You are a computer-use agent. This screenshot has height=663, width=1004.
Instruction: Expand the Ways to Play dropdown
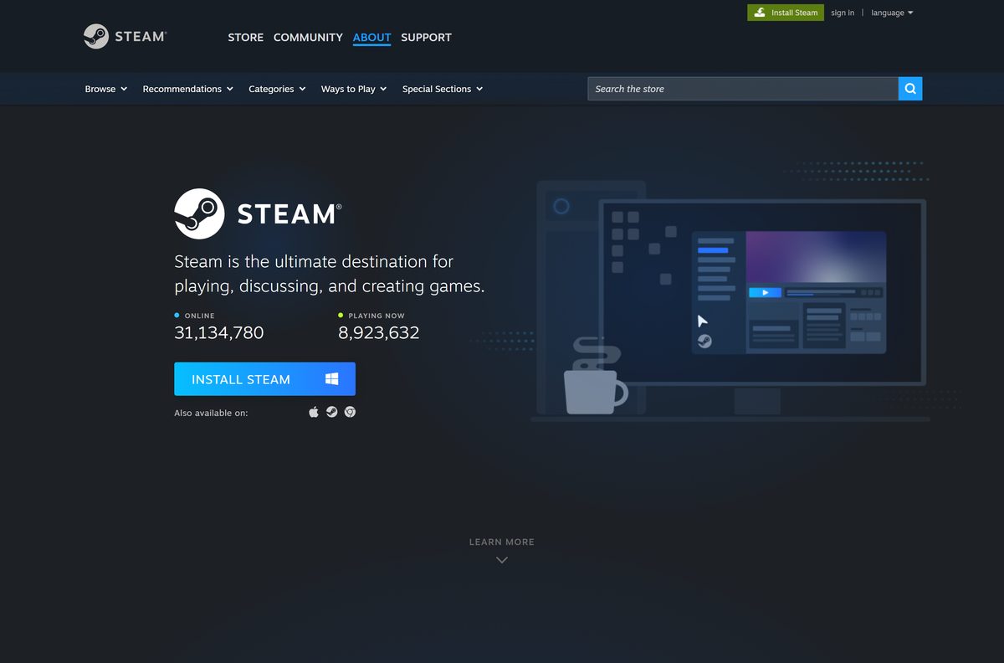(354, 89)
